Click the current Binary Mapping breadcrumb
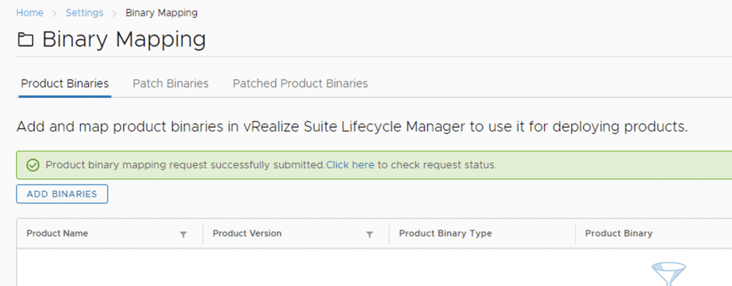Viewport: 732px width, 286px height. [162, 13]
